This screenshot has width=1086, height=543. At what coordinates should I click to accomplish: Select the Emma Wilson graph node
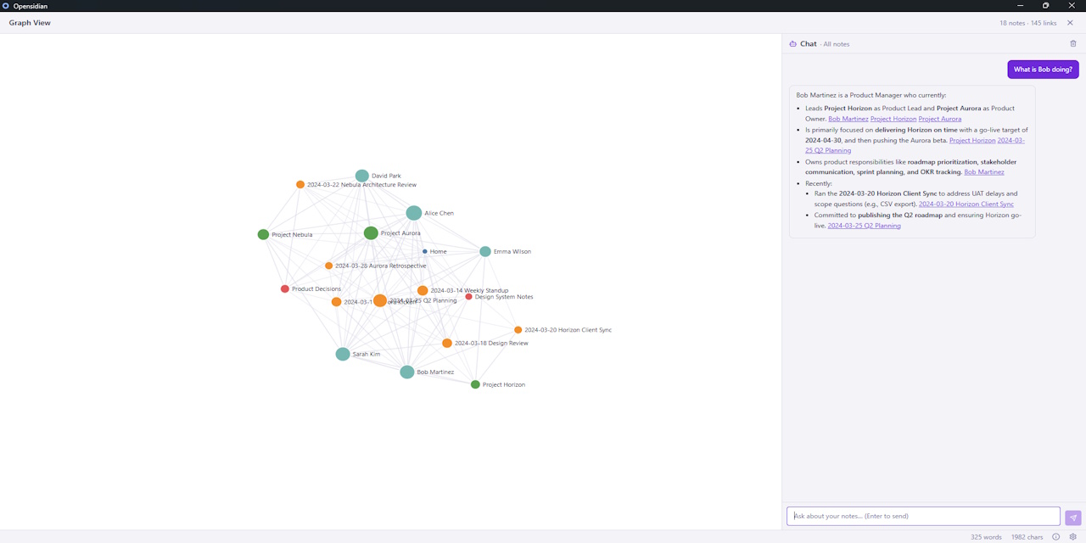click(x=485, y=251)
